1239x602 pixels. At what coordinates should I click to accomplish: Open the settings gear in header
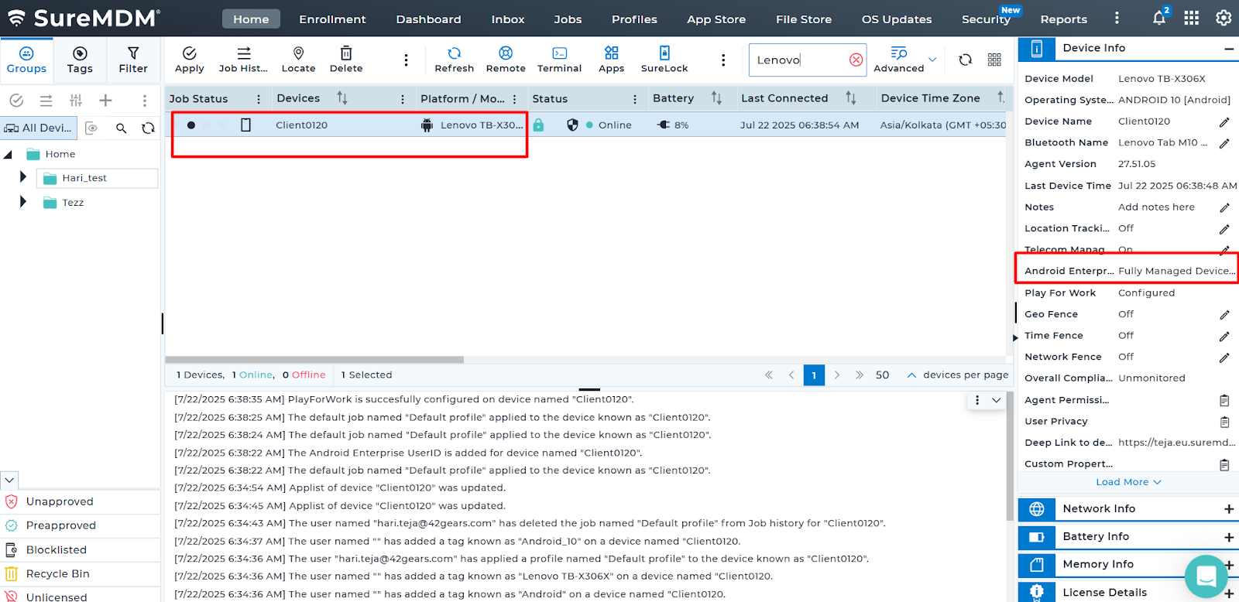pyautogui.click(x=1224, y=18)
